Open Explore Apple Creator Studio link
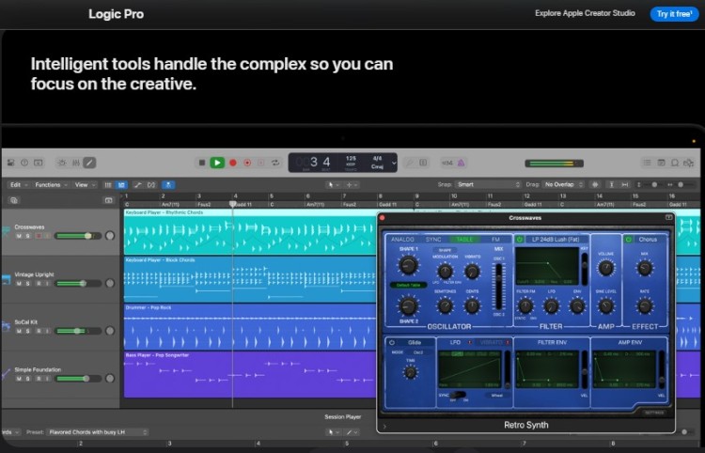 (x=585, y=13)
